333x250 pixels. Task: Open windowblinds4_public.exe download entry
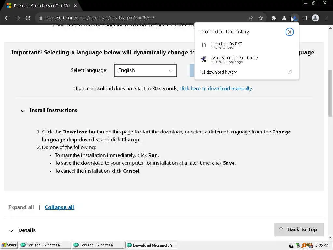click(x=246, y=60)
